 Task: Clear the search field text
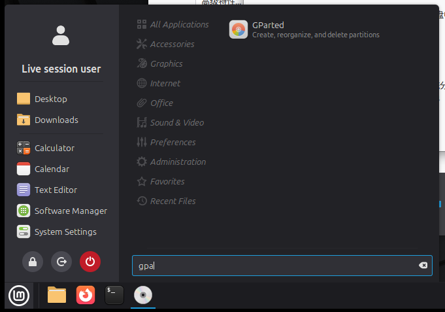pyautogui.click(x=423, y=265)
